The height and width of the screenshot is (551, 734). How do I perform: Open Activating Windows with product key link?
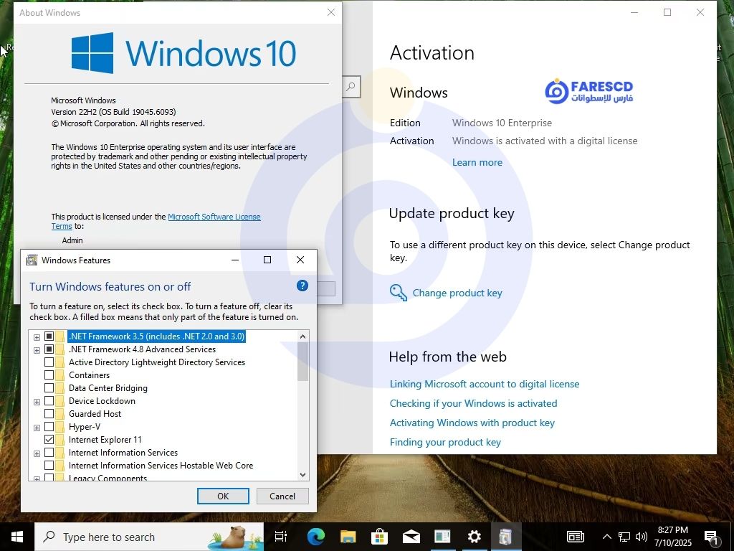click(472, 423)
